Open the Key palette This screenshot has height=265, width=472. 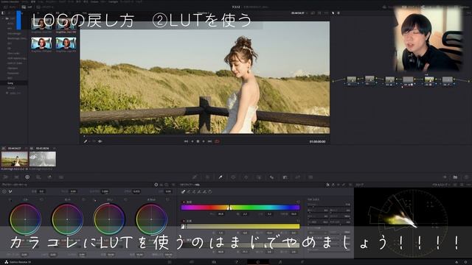[285, 177]
